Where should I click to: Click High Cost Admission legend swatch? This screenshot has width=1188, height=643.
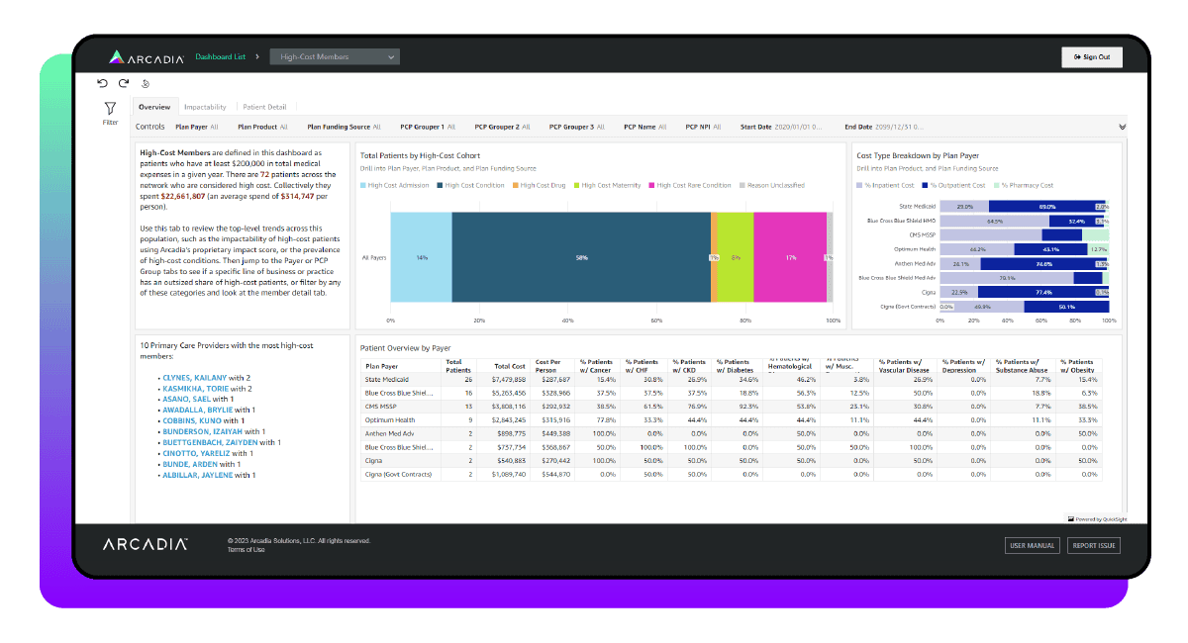(363, 185)
